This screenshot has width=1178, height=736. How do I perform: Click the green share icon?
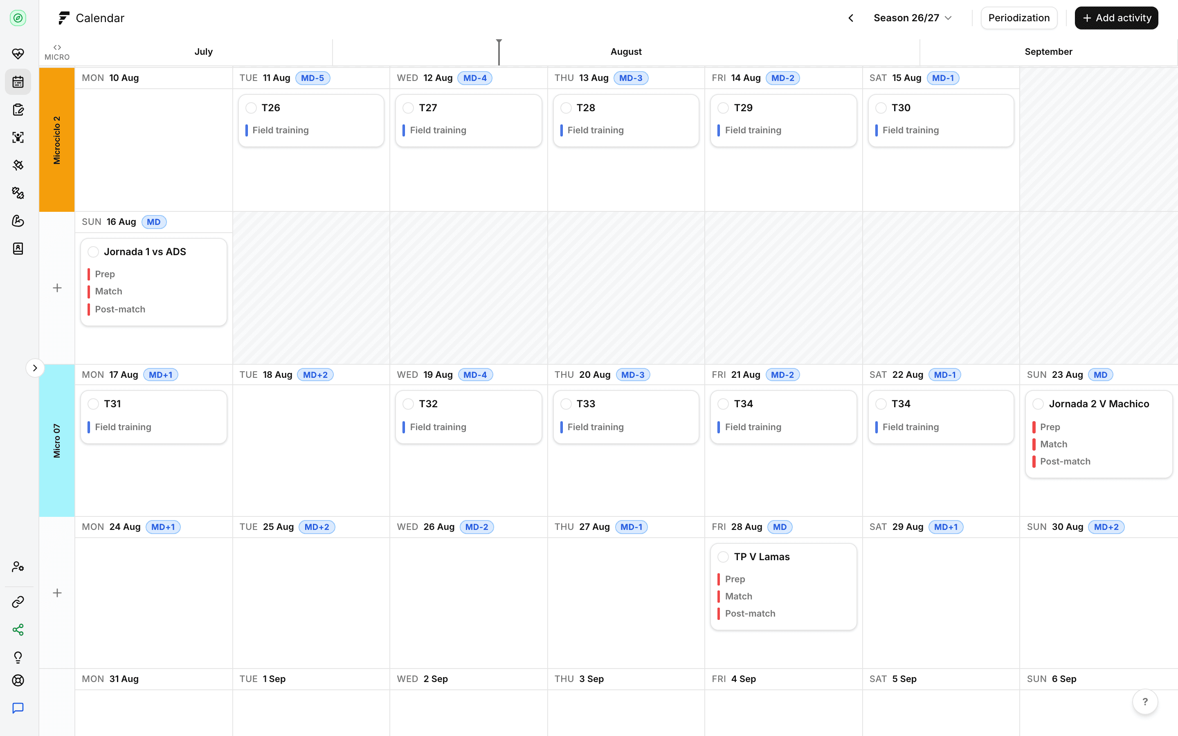[18, 630]
